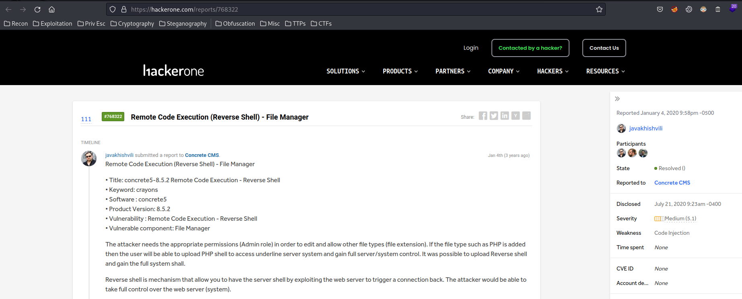Select the first participant avatar
742x299 pixels.
621,153
